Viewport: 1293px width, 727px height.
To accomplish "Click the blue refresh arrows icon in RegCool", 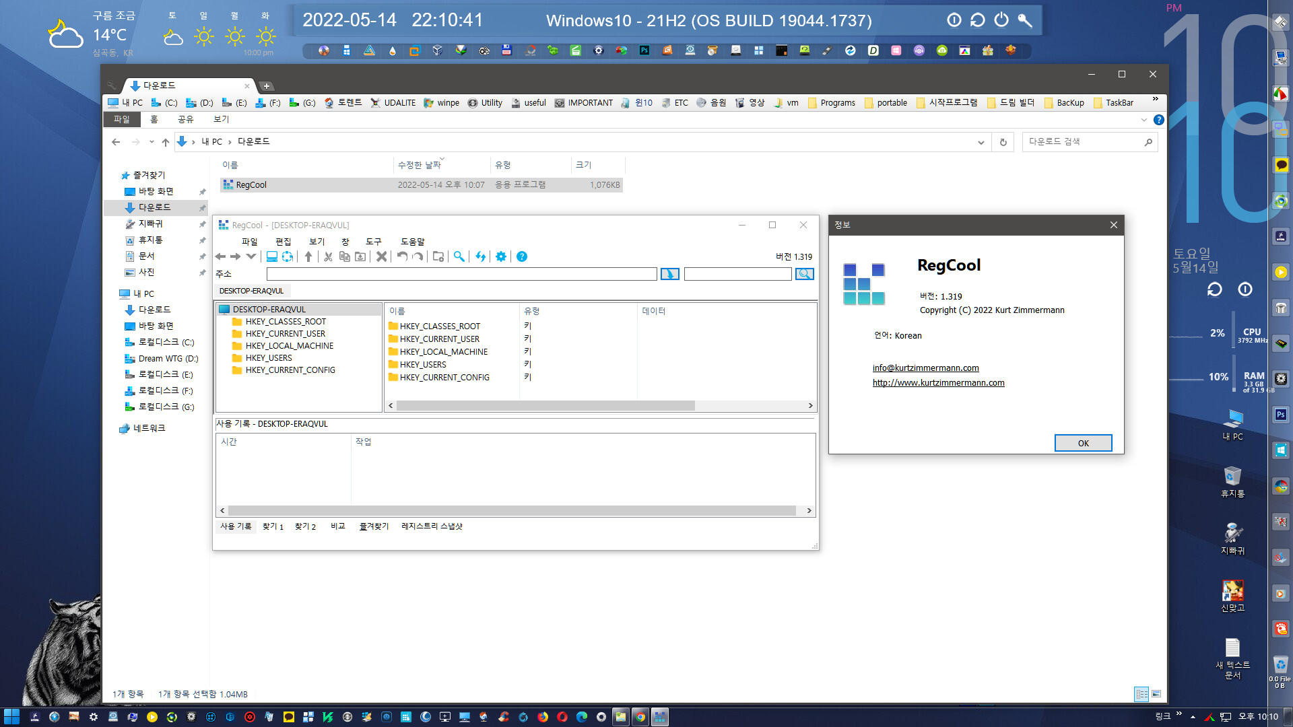I will click(480, 256).
